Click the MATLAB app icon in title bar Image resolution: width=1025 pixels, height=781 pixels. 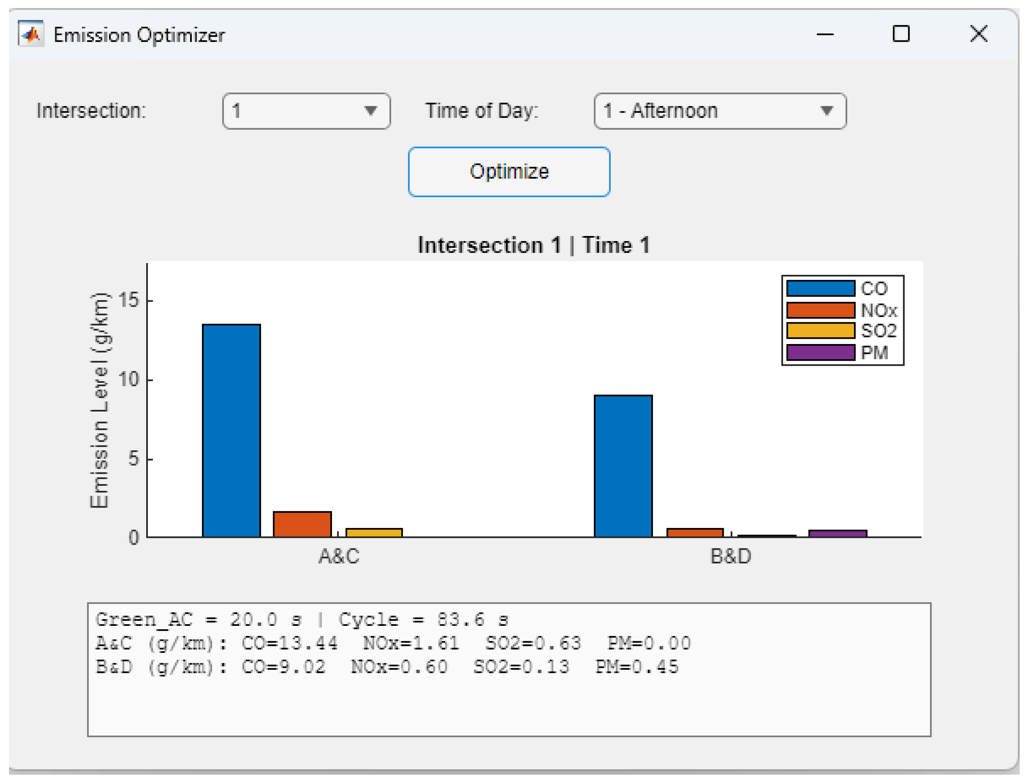[31, 34]
